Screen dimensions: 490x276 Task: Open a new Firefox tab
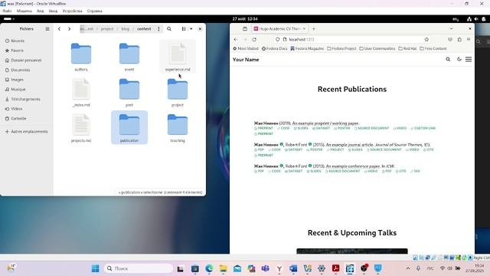314,29
